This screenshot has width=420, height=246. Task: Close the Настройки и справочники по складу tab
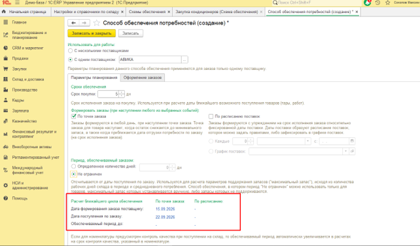pyautogui.click(x=122, y=12)
